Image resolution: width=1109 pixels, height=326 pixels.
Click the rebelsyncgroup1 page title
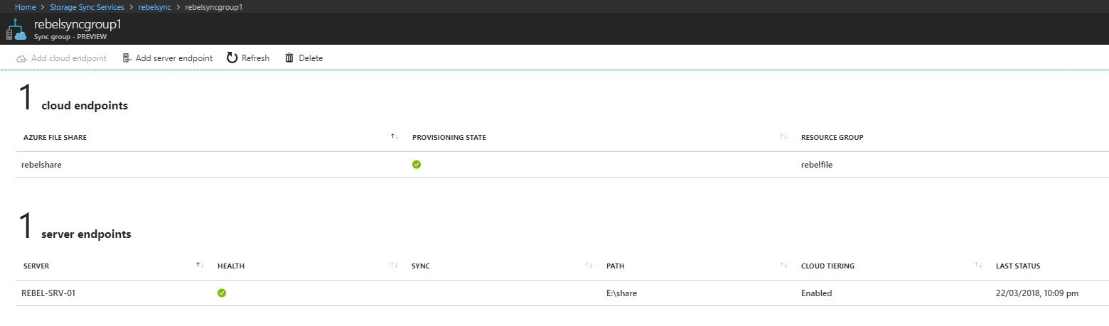(x=78, y=24)
